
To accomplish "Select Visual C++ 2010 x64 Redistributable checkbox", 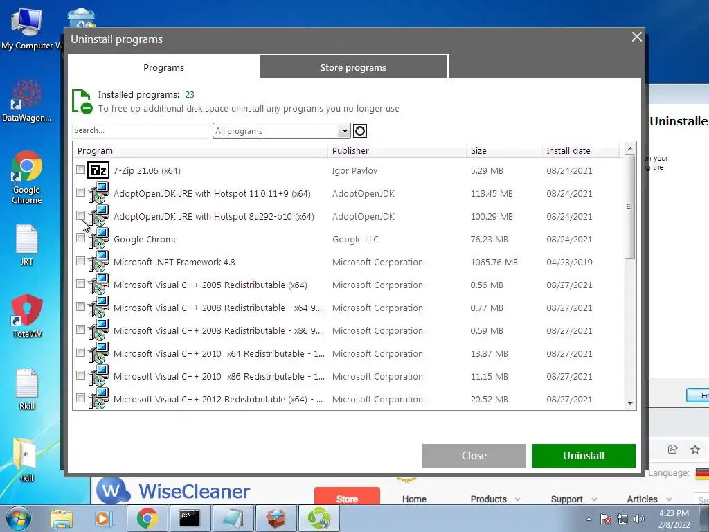I will [x=80, y=353].
